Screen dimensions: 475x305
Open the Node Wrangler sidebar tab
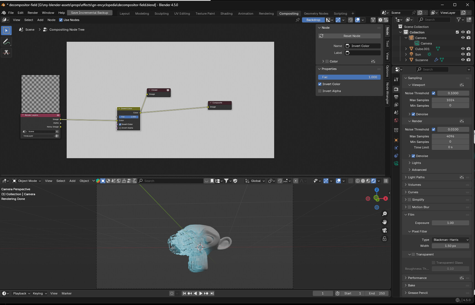click(x=387, y=93)
